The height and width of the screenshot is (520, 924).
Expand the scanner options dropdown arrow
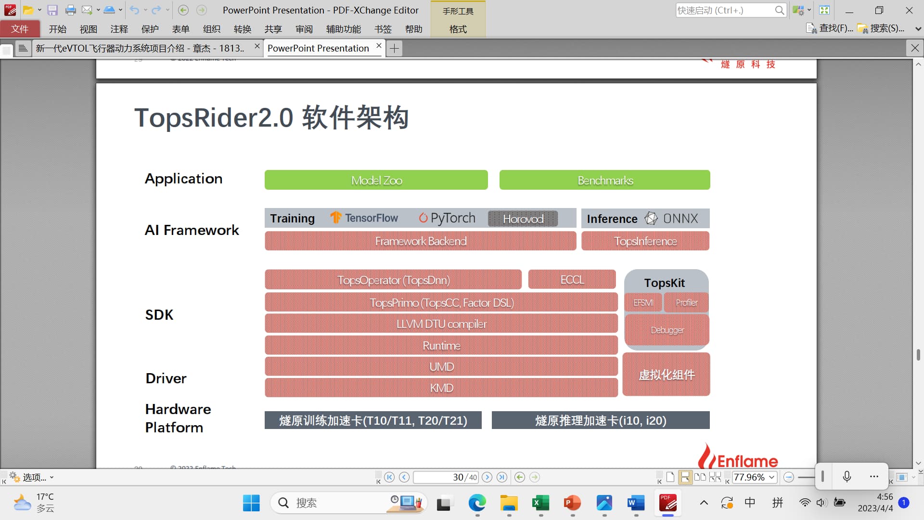[x=120, y=10]
